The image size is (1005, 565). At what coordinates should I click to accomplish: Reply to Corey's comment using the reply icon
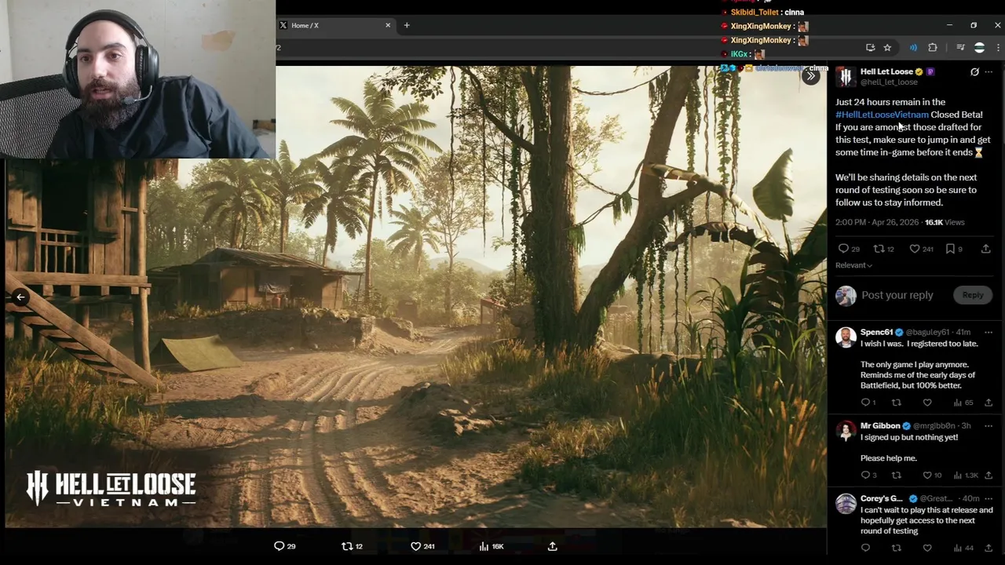point(865,548)
